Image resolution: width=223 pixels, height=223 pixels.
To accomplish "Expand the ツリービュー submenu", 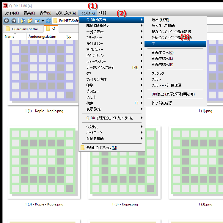I will pos(111,38).
